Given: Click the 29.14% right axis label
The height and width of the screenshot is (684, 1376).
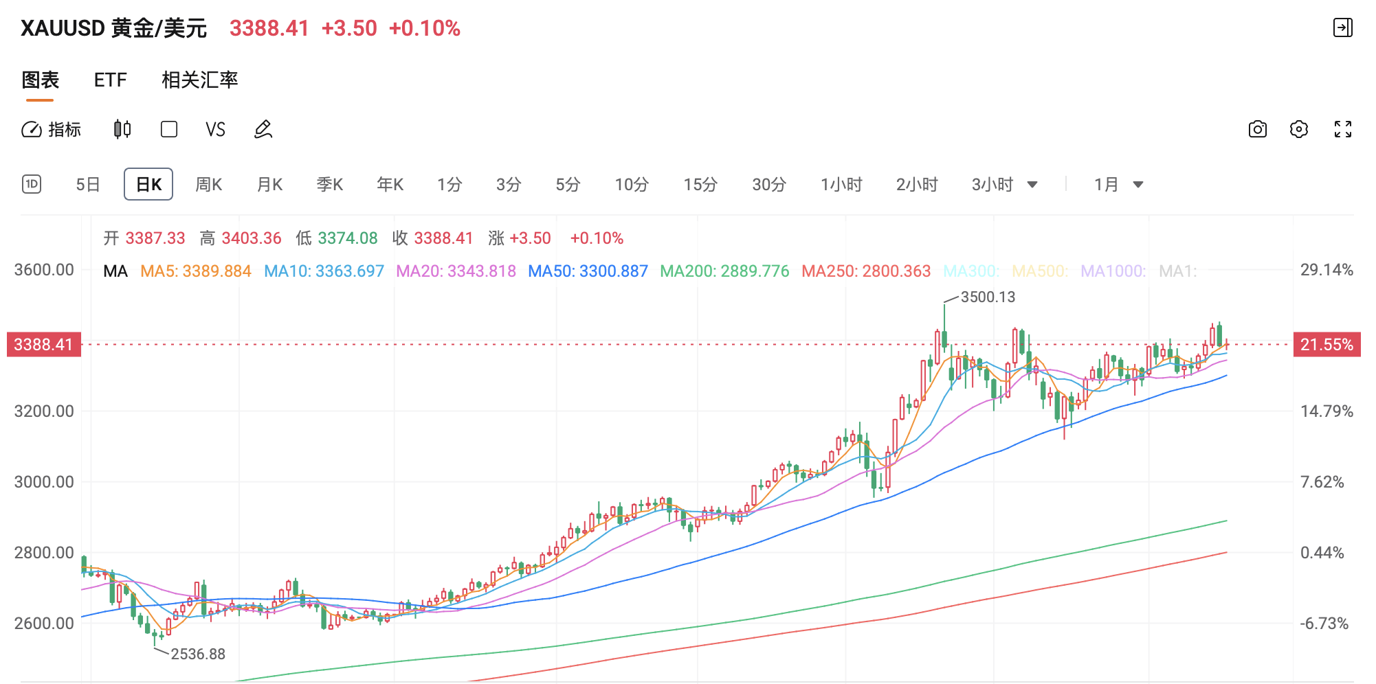Looking at the screenshot, I should [x=1327, y=269].
